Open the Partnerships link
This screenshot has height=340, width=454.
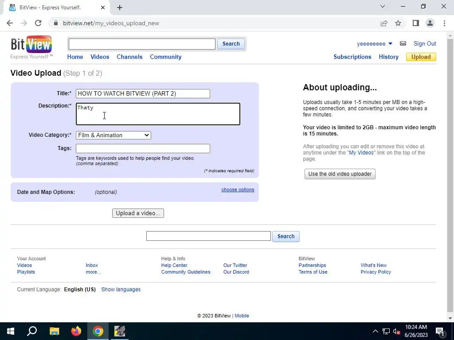(312, 266)
